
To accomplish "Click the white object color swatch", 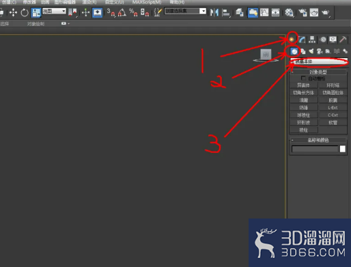I will [x=343, y=149].
